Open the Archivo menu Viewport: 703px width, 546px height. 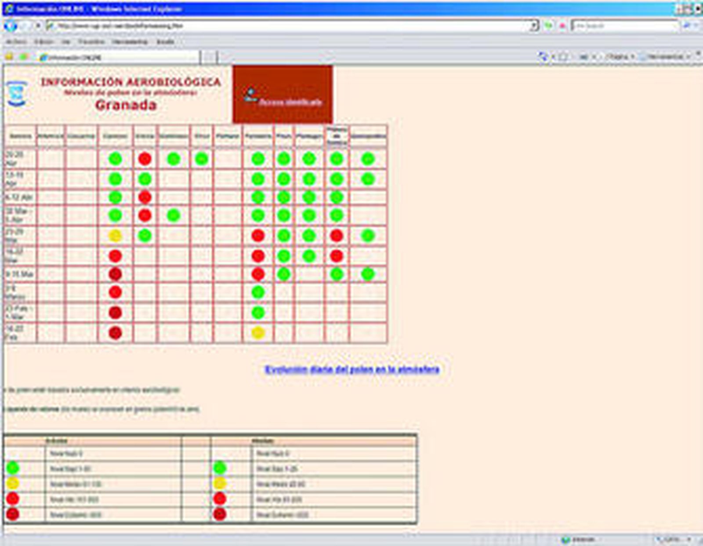[16, 42]
